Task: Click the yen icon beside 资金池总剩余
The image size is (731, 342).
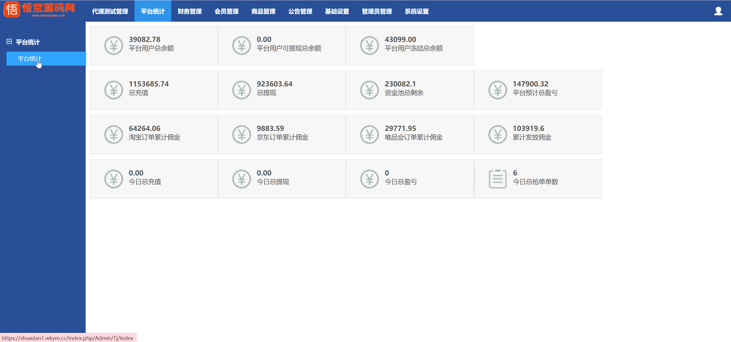Action: coord(369,90)
